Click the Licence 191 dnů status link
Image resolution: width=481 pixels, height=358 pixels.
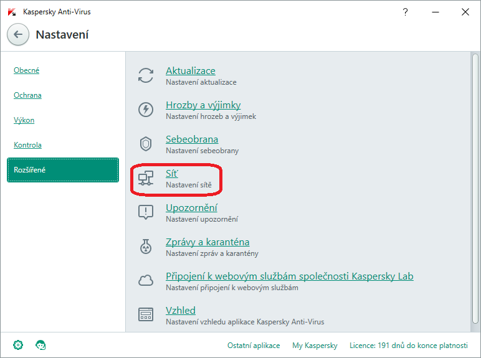(x=409, y=346)
